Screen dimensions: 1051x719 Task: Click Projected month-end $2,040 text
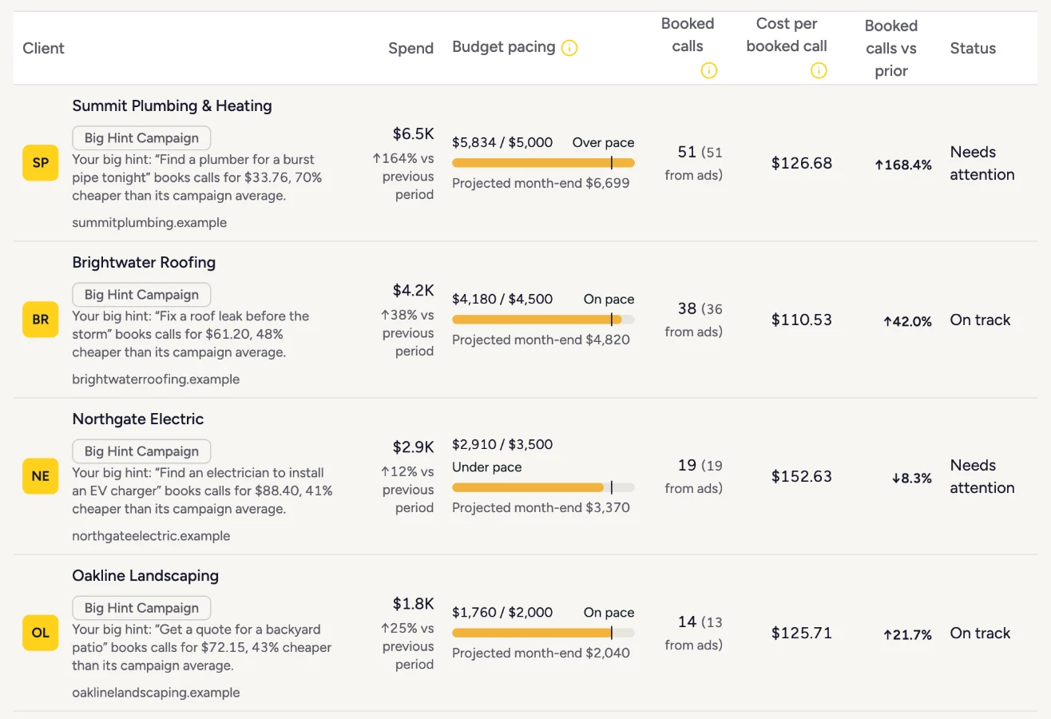click(541, 653)
